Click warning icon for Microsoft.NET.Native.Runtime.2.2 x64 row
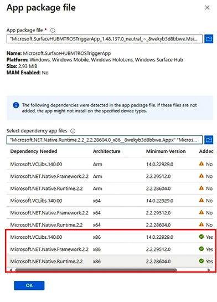This screenshot has width=217, height=302. pyautogui.click(x=201, y=224)
